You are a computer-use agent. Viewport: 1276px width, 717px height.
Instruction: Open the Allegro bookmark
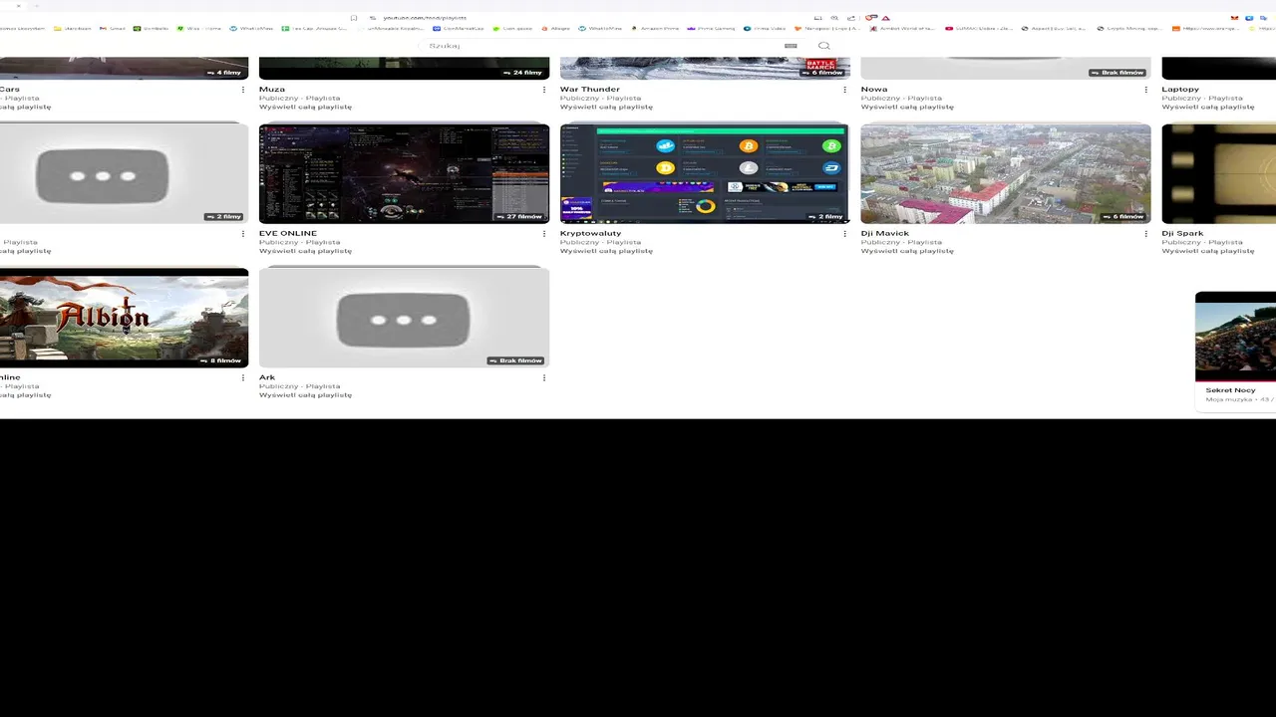tap(556, 28)
